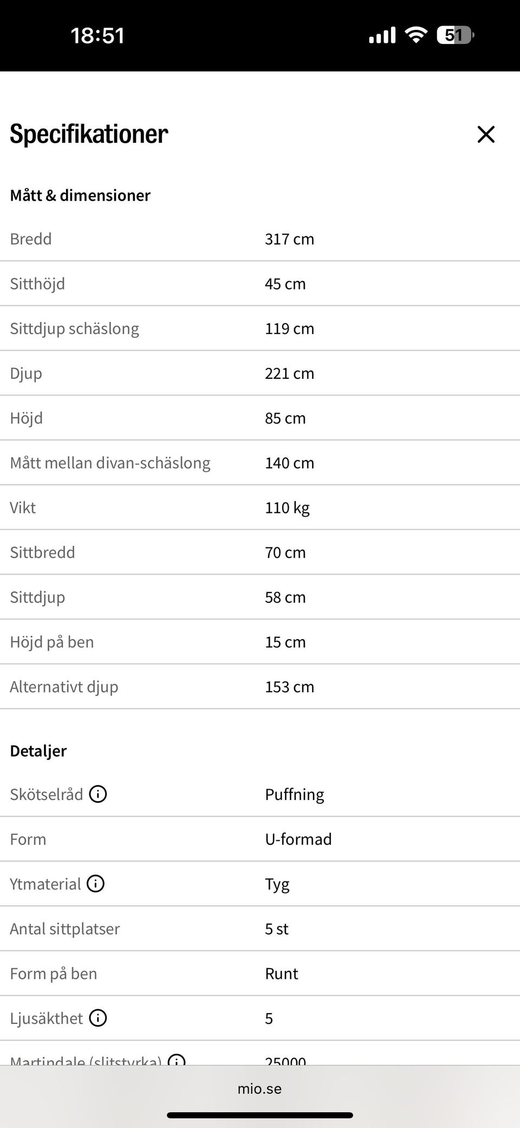Tap the cellular signal bars icon
This screenshot has height=1128, width=520.
382,36
